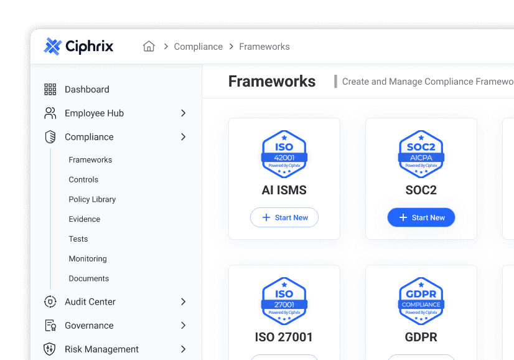
Task: Click the Employee Hub people icon
Action: coord(50,113)
